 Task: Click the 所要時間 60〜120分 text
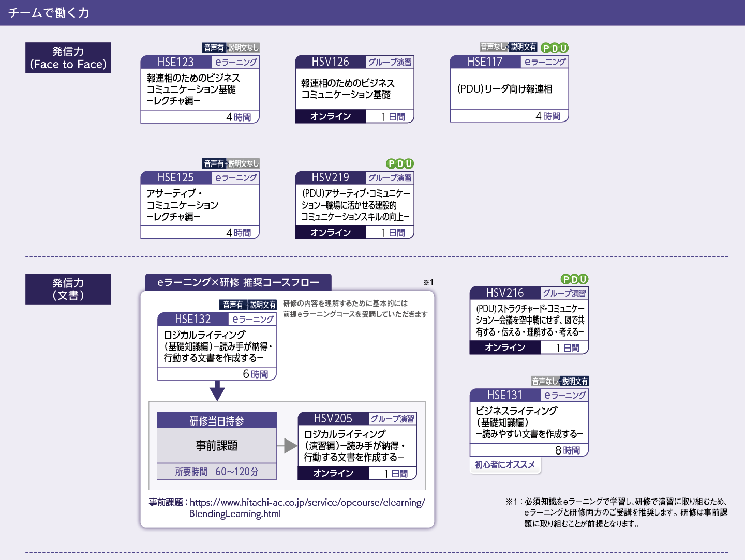coord(217,472)
